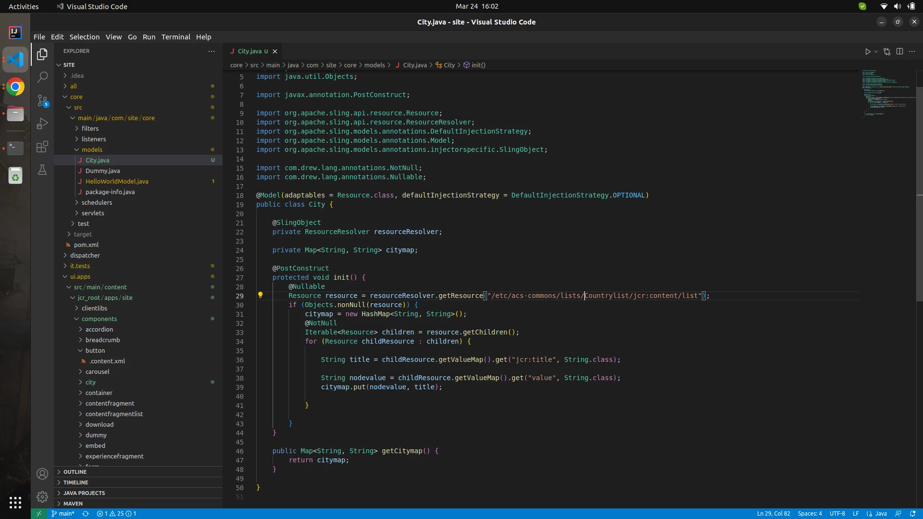Expand the MAVEN section

73,504
